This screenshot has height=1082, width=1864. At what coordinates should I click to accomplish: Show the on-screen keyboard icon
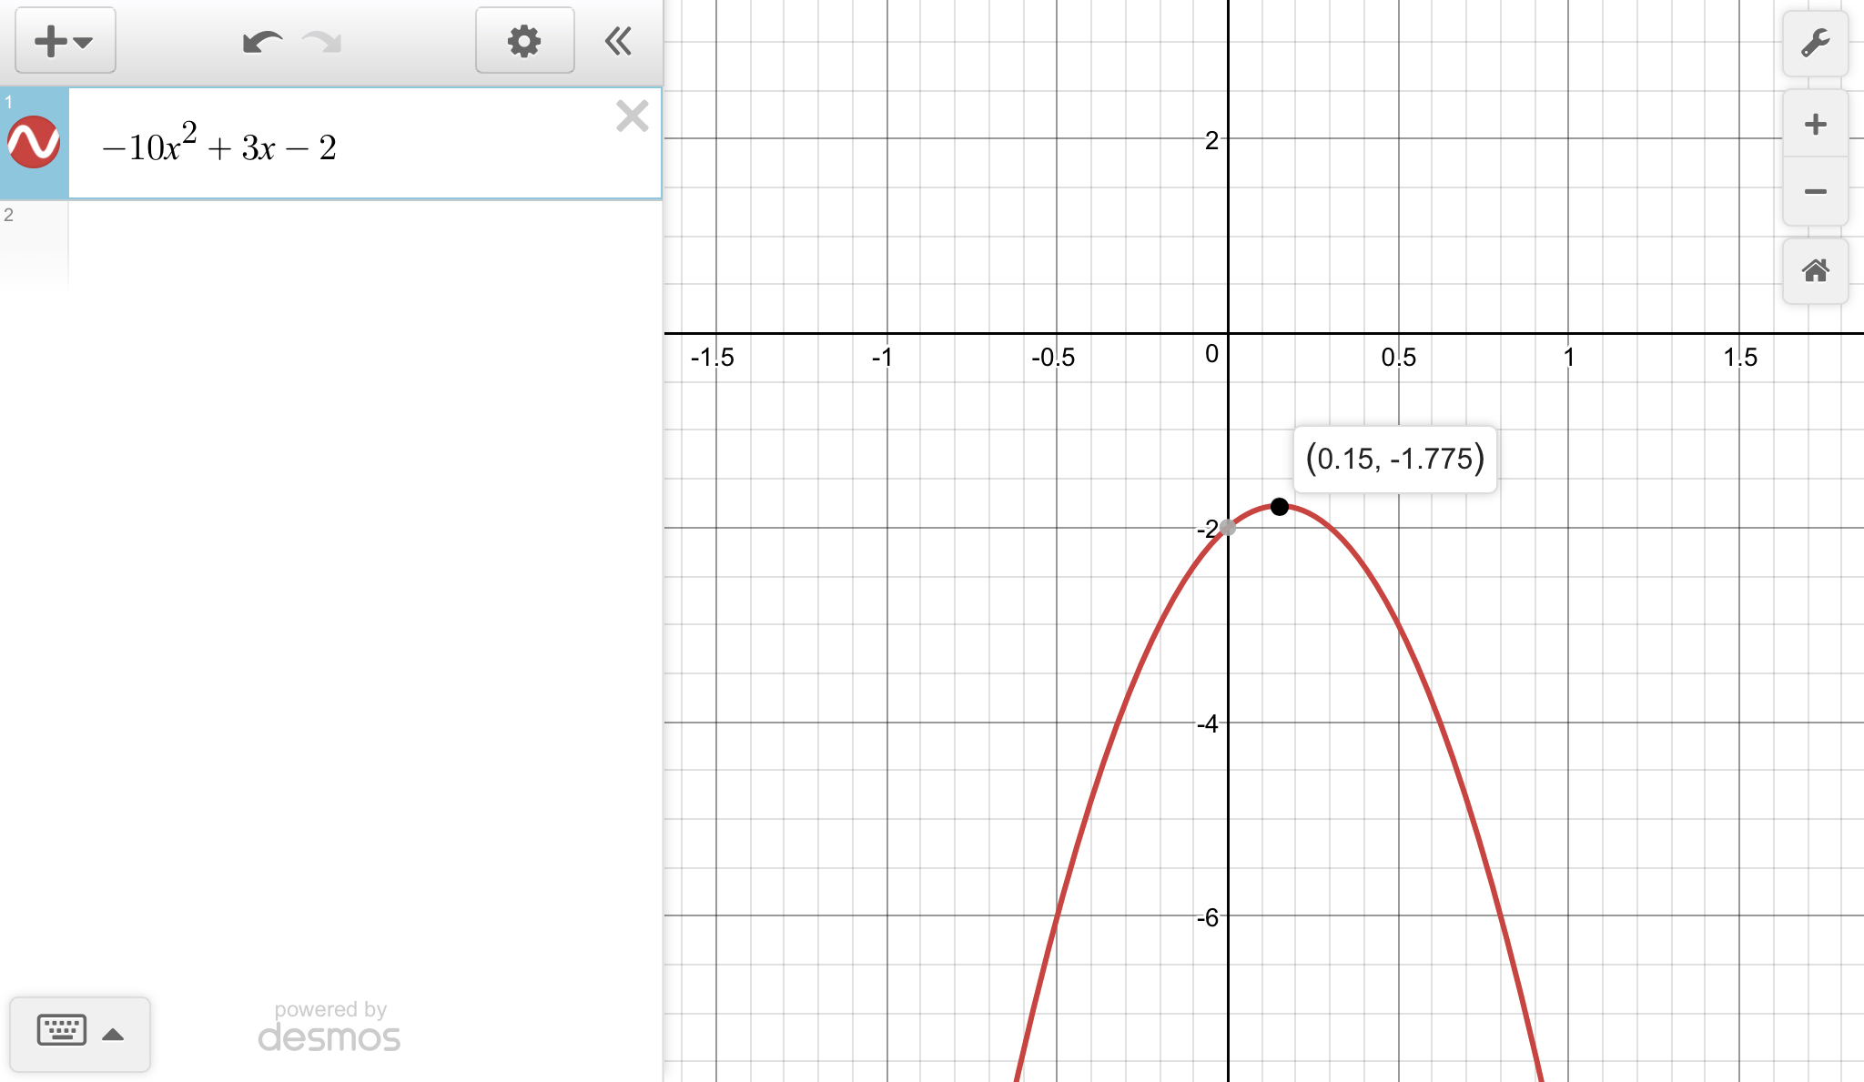point(61,1031)
